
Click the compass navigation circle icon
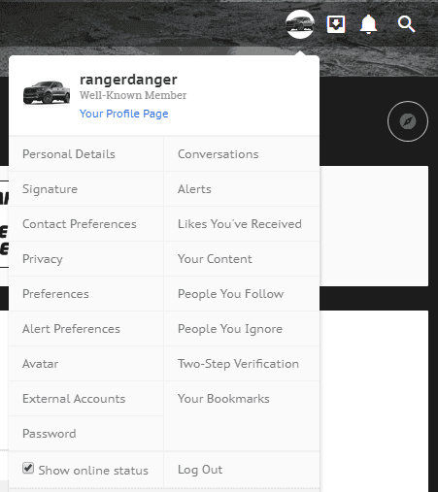408,121
